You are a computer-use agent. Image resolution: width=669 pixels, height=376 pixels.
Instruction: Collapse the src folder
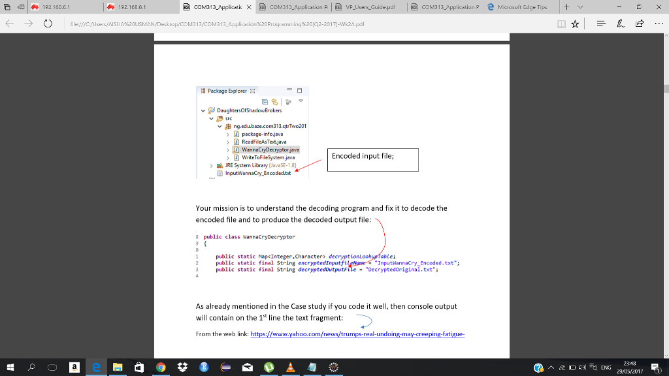click(x=210, y=117)
